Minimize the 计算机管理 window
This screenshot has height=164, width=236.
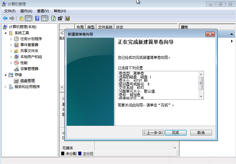[x=211, y=4]
